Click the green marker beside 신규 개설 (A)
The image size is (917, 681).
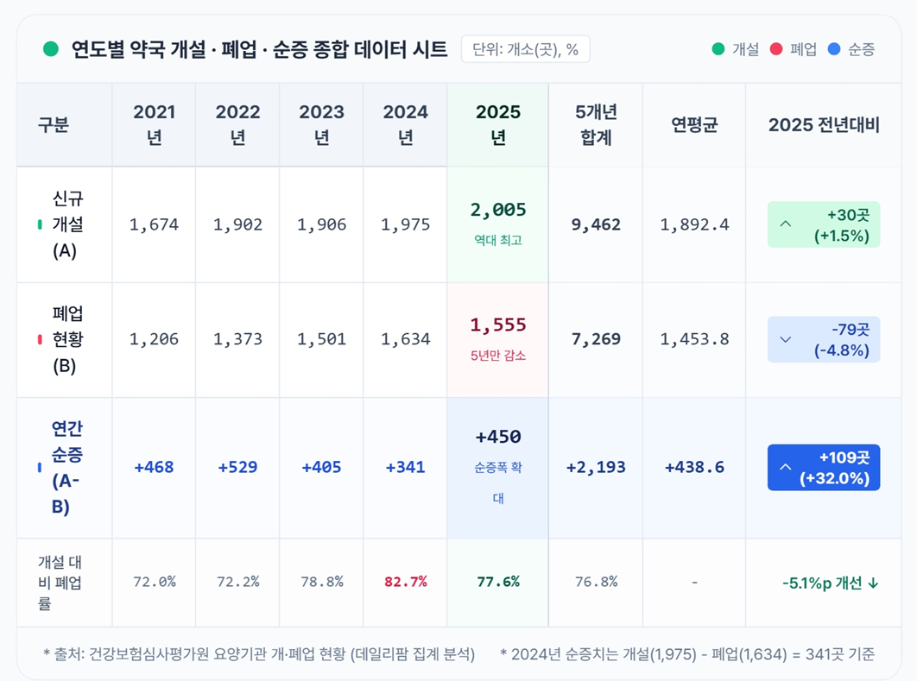pos(40,224)
